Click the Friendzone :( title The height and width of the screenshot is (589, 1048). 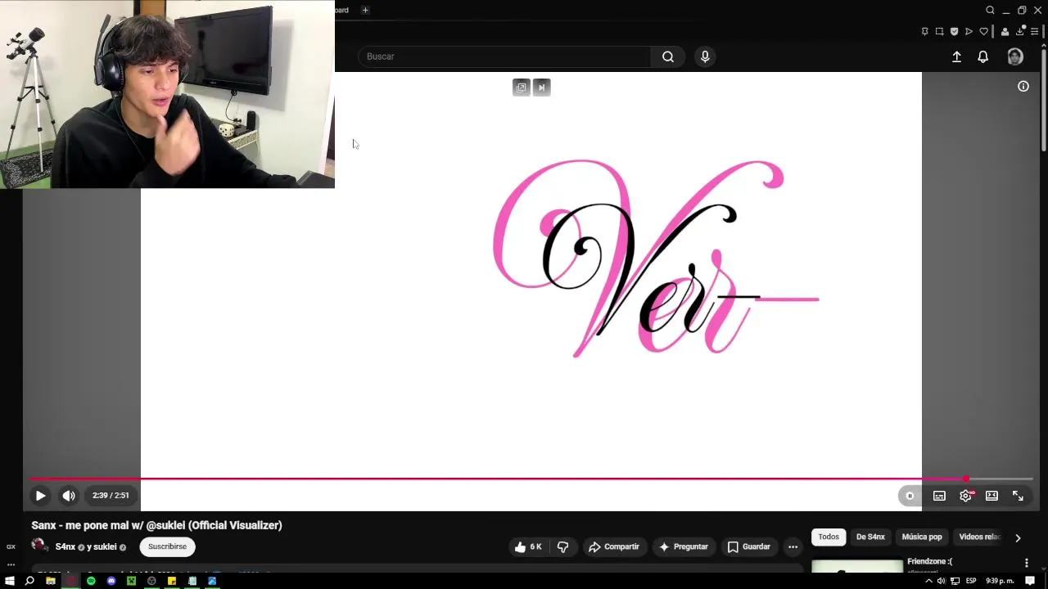929,561
